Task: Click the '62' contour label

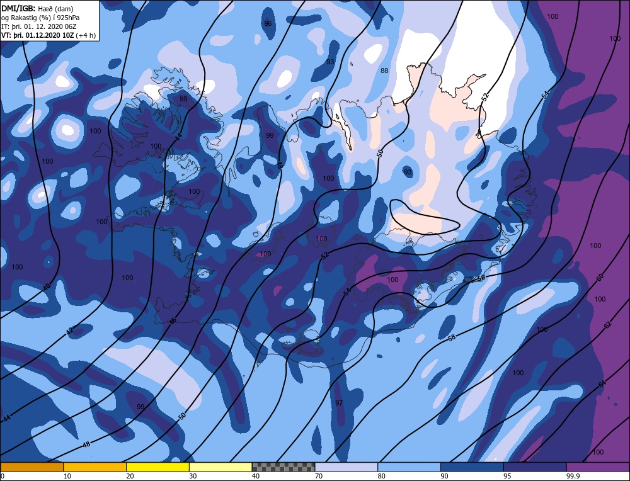Action: click(x=607, y=325)
